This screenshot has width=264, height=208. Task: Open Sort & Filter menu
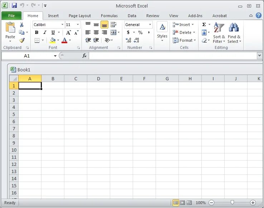[x=219, y=33]
